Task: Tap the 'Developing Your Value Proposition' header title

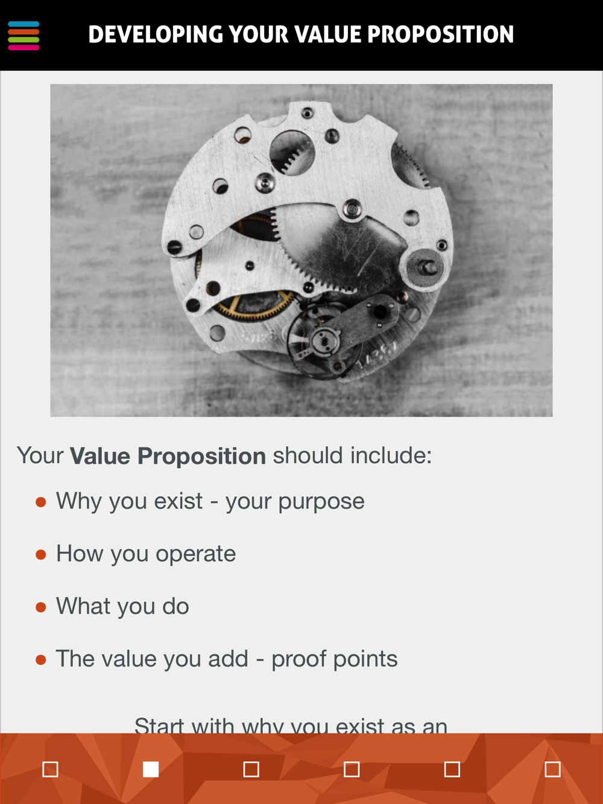Action: (x=301, y=35)
